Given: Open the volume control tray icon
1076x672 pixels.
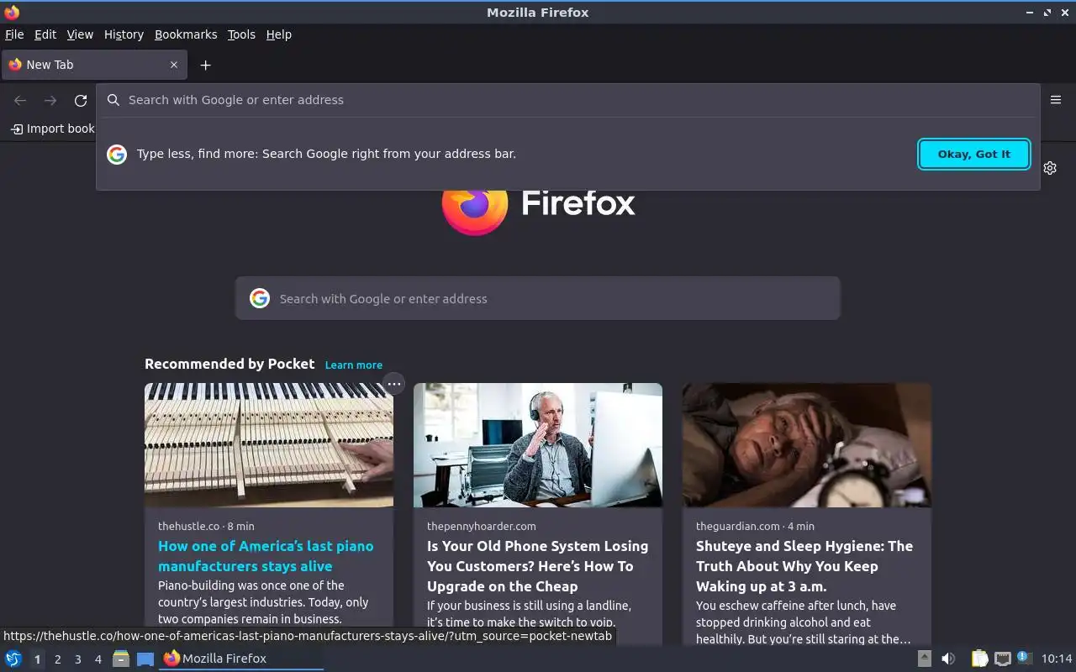Looking at the screenshot, I should (948, 659).
